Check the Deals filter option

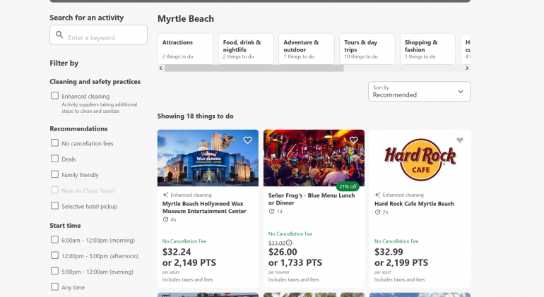(x=55, y=159)
